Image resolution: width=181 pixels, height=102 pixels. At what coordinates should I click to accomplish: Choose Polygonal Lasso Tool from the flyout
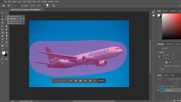tap(15, 21)
